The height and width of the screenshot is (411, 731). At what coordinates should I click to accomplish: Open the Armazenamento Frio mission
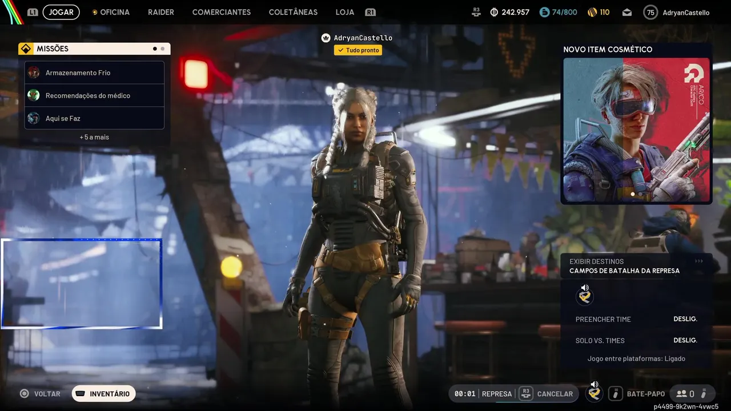[x=94, y=72]
